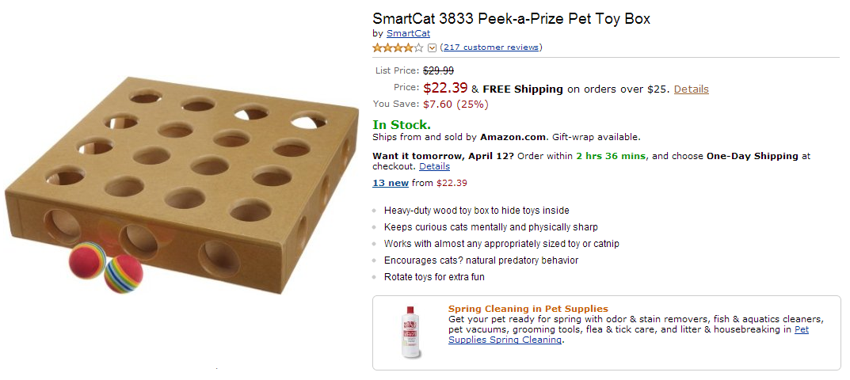Open Details link for One-Day Shipping
This screenshot has width=850, height=380.
pyautogui.click(x=434, y=167)
